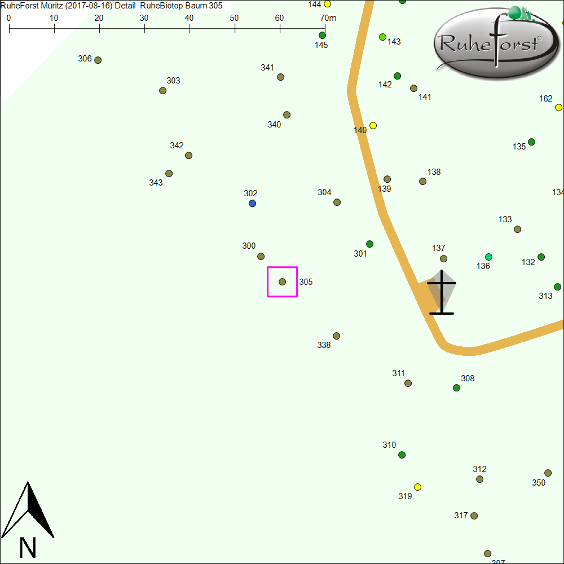Click yellow tree marker 319
This screenshot has width=564, height=564.
pos(417,487)
